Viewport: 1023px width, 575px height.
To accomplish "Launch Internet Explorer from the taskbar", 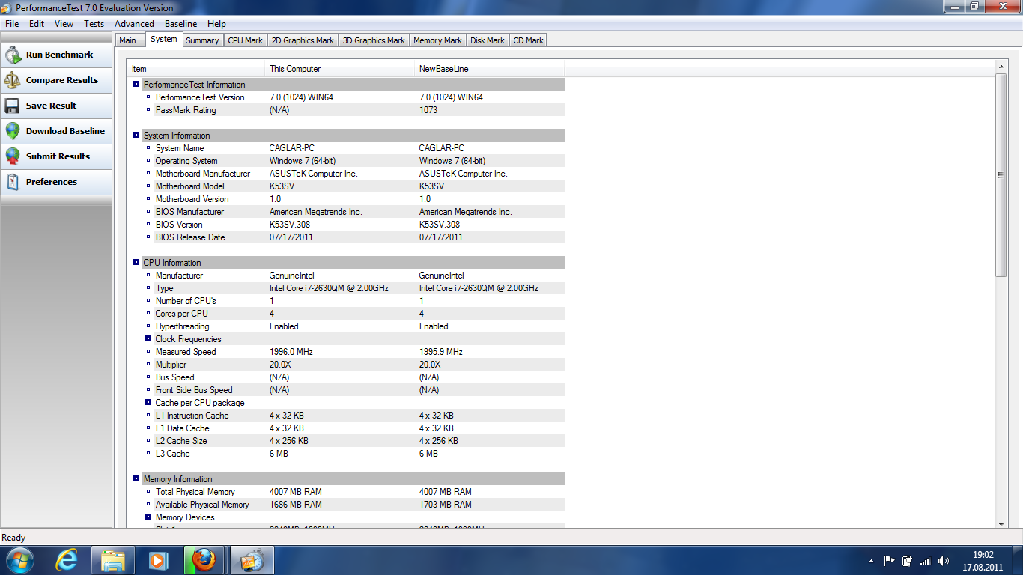I will [x=67, y=559].
